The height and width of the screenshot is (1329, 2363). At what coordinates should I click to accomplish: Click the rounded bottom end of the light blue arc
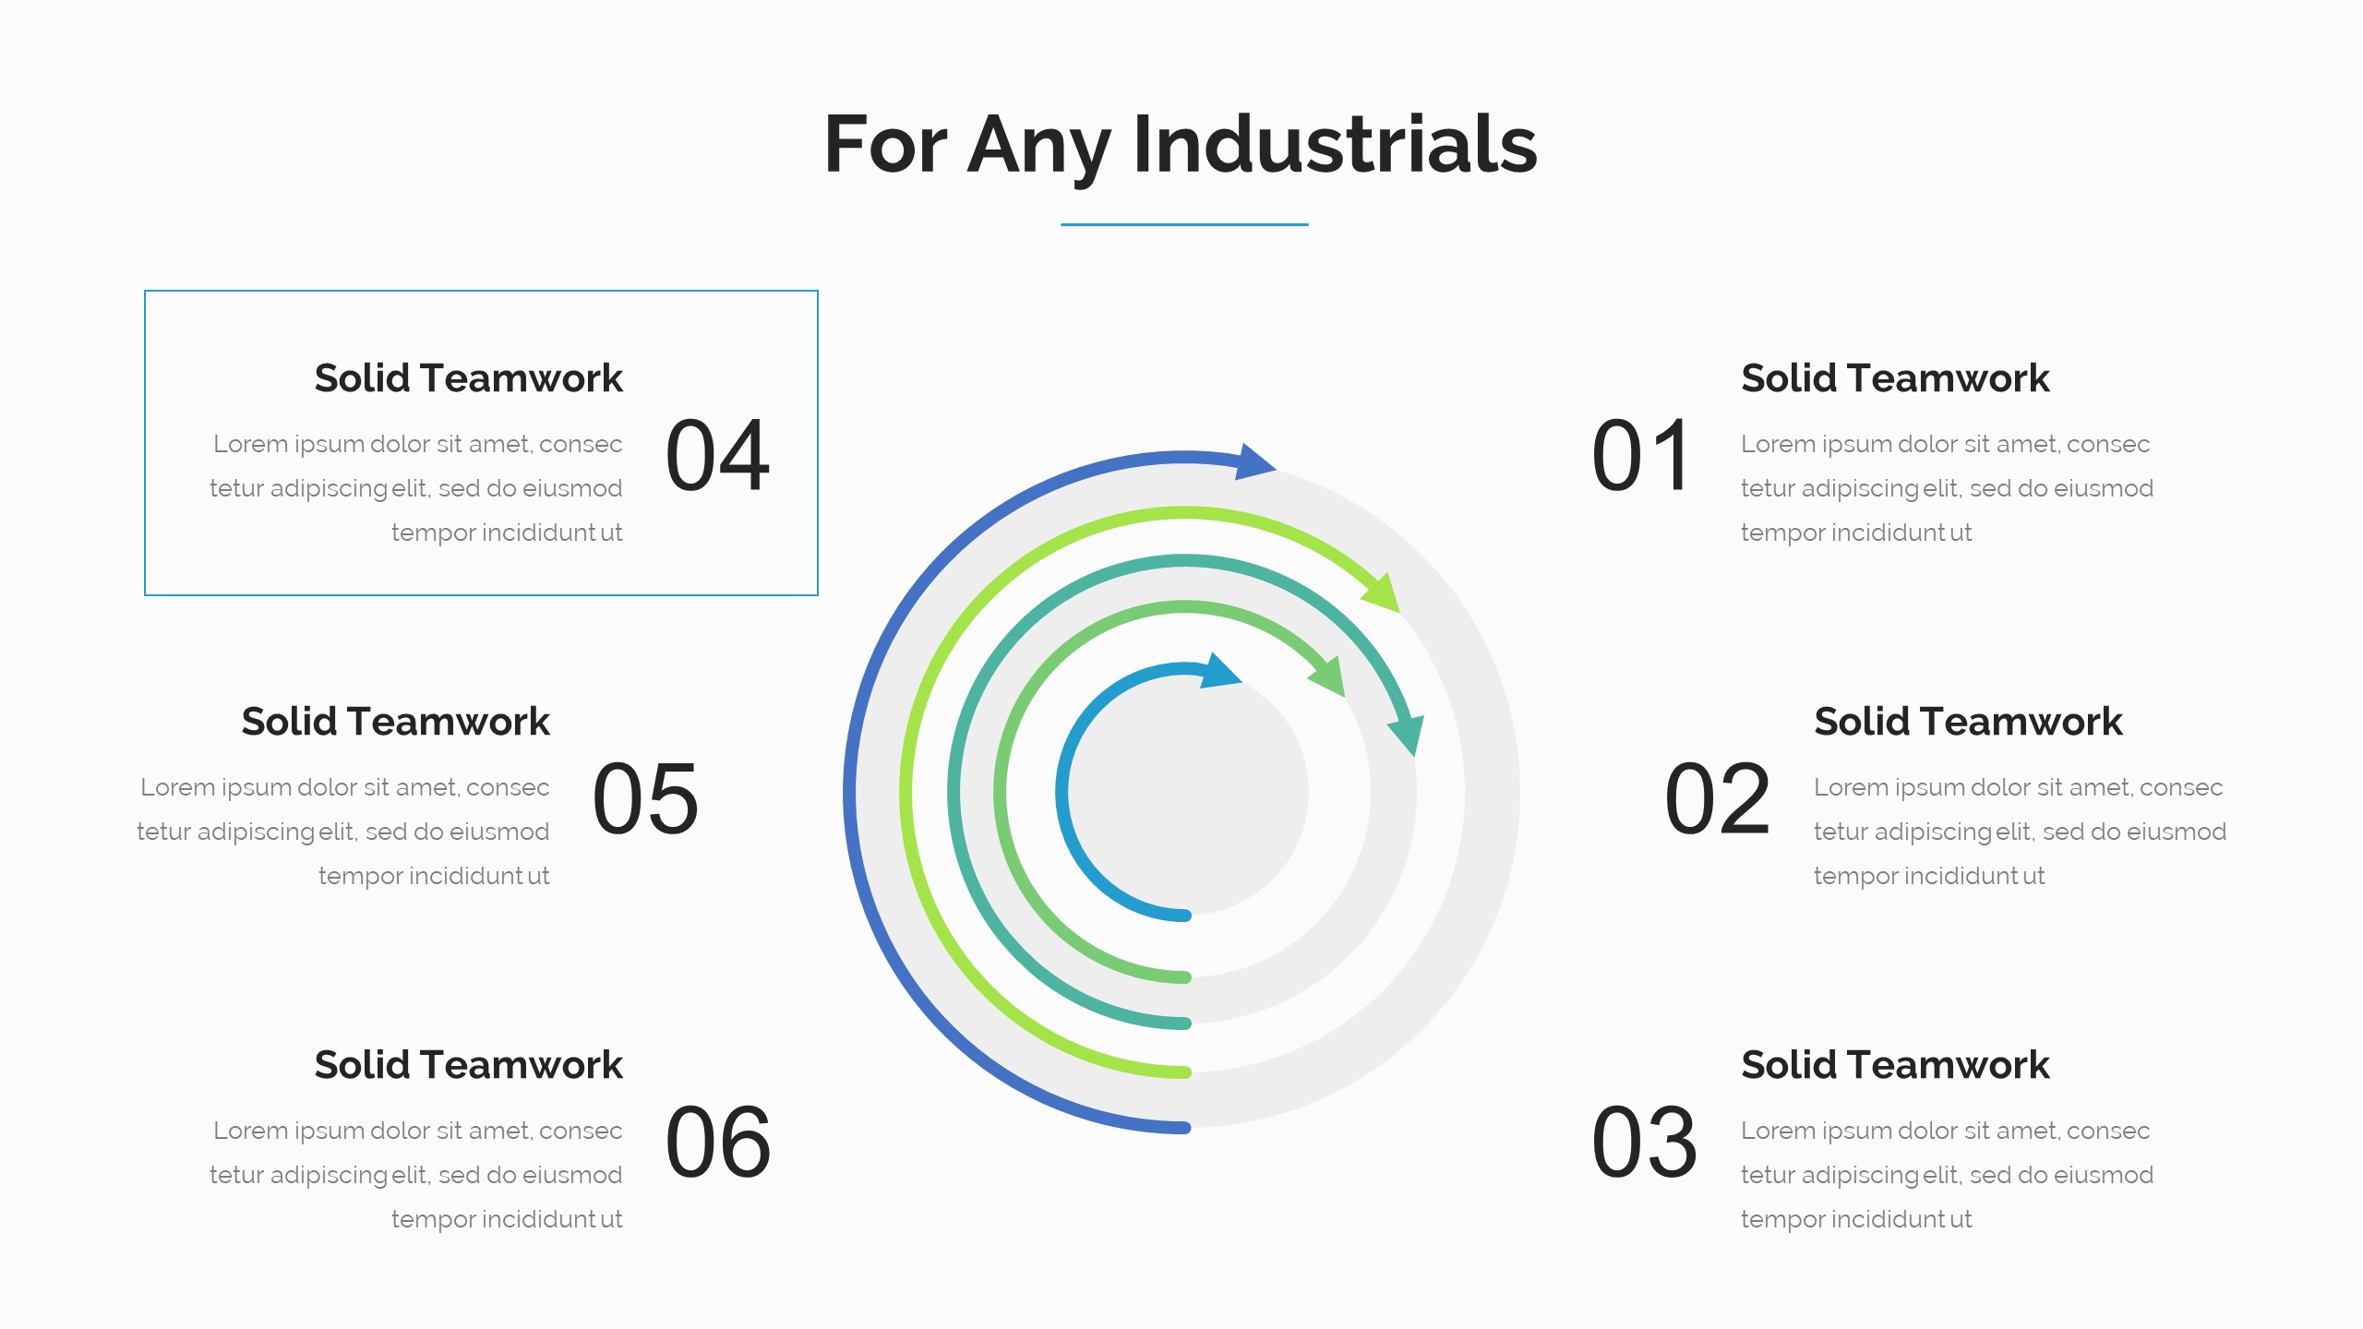(1183, 916)
